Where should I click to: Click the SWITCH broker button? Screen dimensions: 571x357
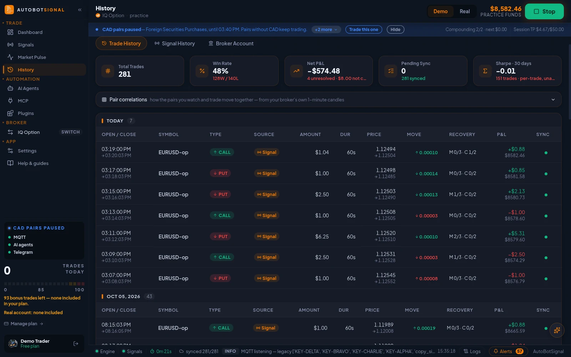[71, 132]
